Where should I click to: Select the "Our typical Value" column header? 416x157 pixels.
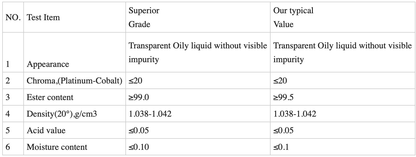coord(293,17)
